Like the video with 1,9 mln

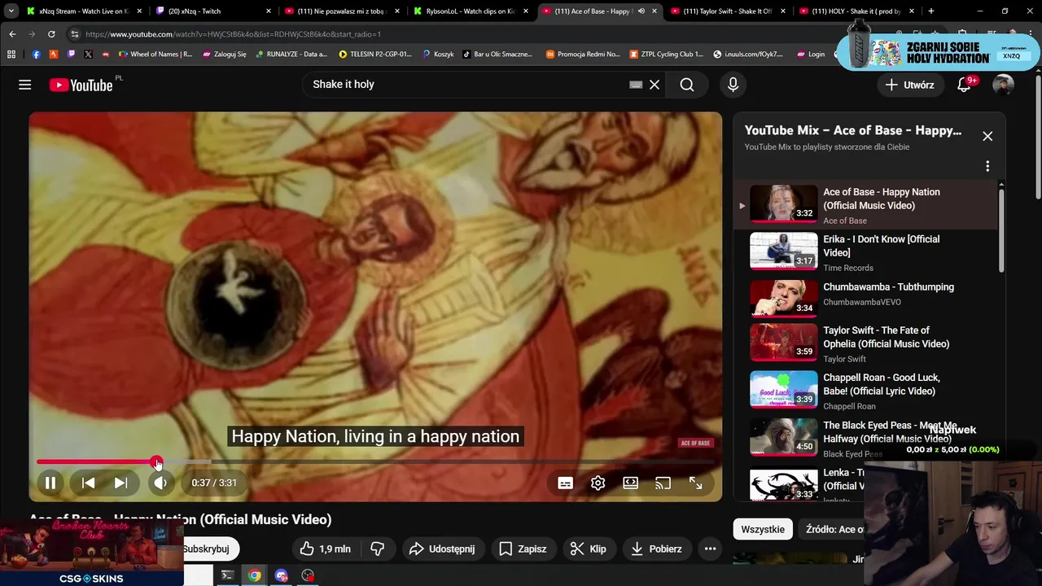tap(326, 549)
